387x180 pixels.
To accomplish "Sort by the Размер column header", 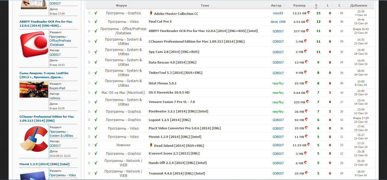I will pyautogui.click(x=299, y=5).
